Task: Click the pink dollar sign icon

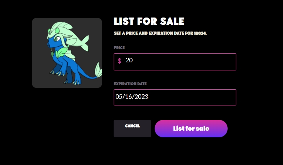Action: 119,61
